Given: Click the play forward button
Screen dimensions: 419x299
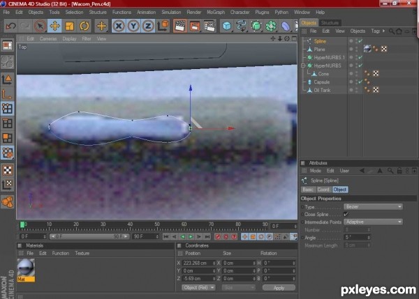Looking at the screenshot, I should 191,236.
